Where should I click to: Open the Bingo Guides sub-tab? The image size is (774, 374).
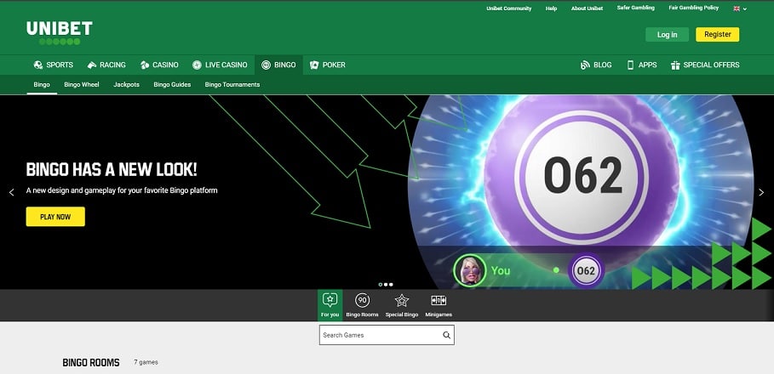pyautogui.click(x=172, y=84)
